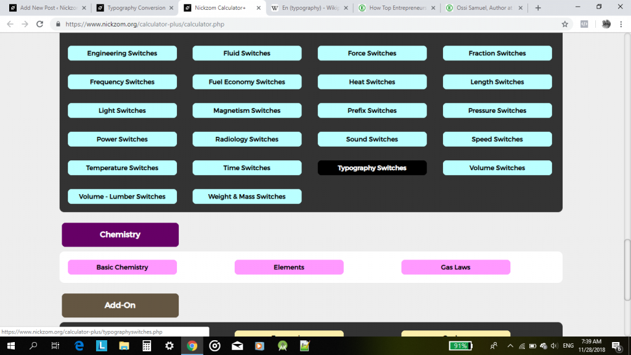Open Gas Laws
This screenshot has height=355, width=631.
point(455,267)
